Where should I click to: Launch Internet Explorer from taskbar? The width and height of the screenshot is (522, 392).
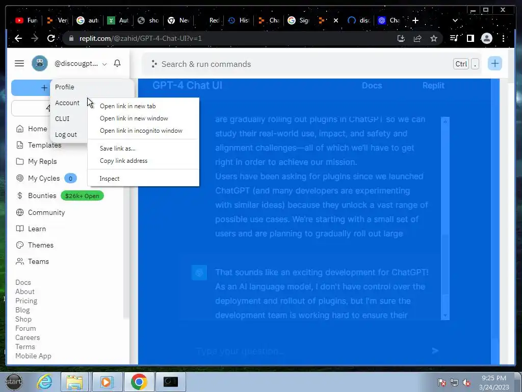(x=44, y=382)
